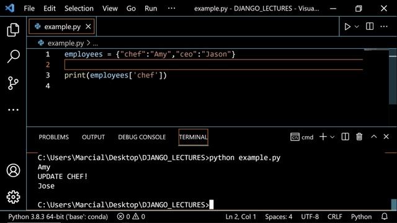Click line number 1 in gutter
The image size is (397, 223).
pos(48,54)
